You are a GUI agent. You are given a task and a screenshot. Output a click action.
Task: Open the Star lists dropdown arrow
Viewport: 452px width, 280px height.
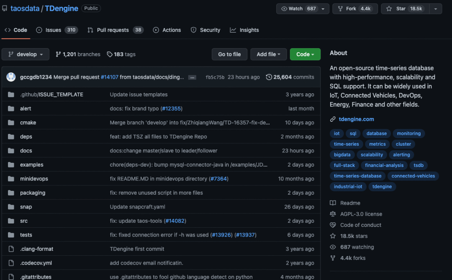[x=436, y=9]
